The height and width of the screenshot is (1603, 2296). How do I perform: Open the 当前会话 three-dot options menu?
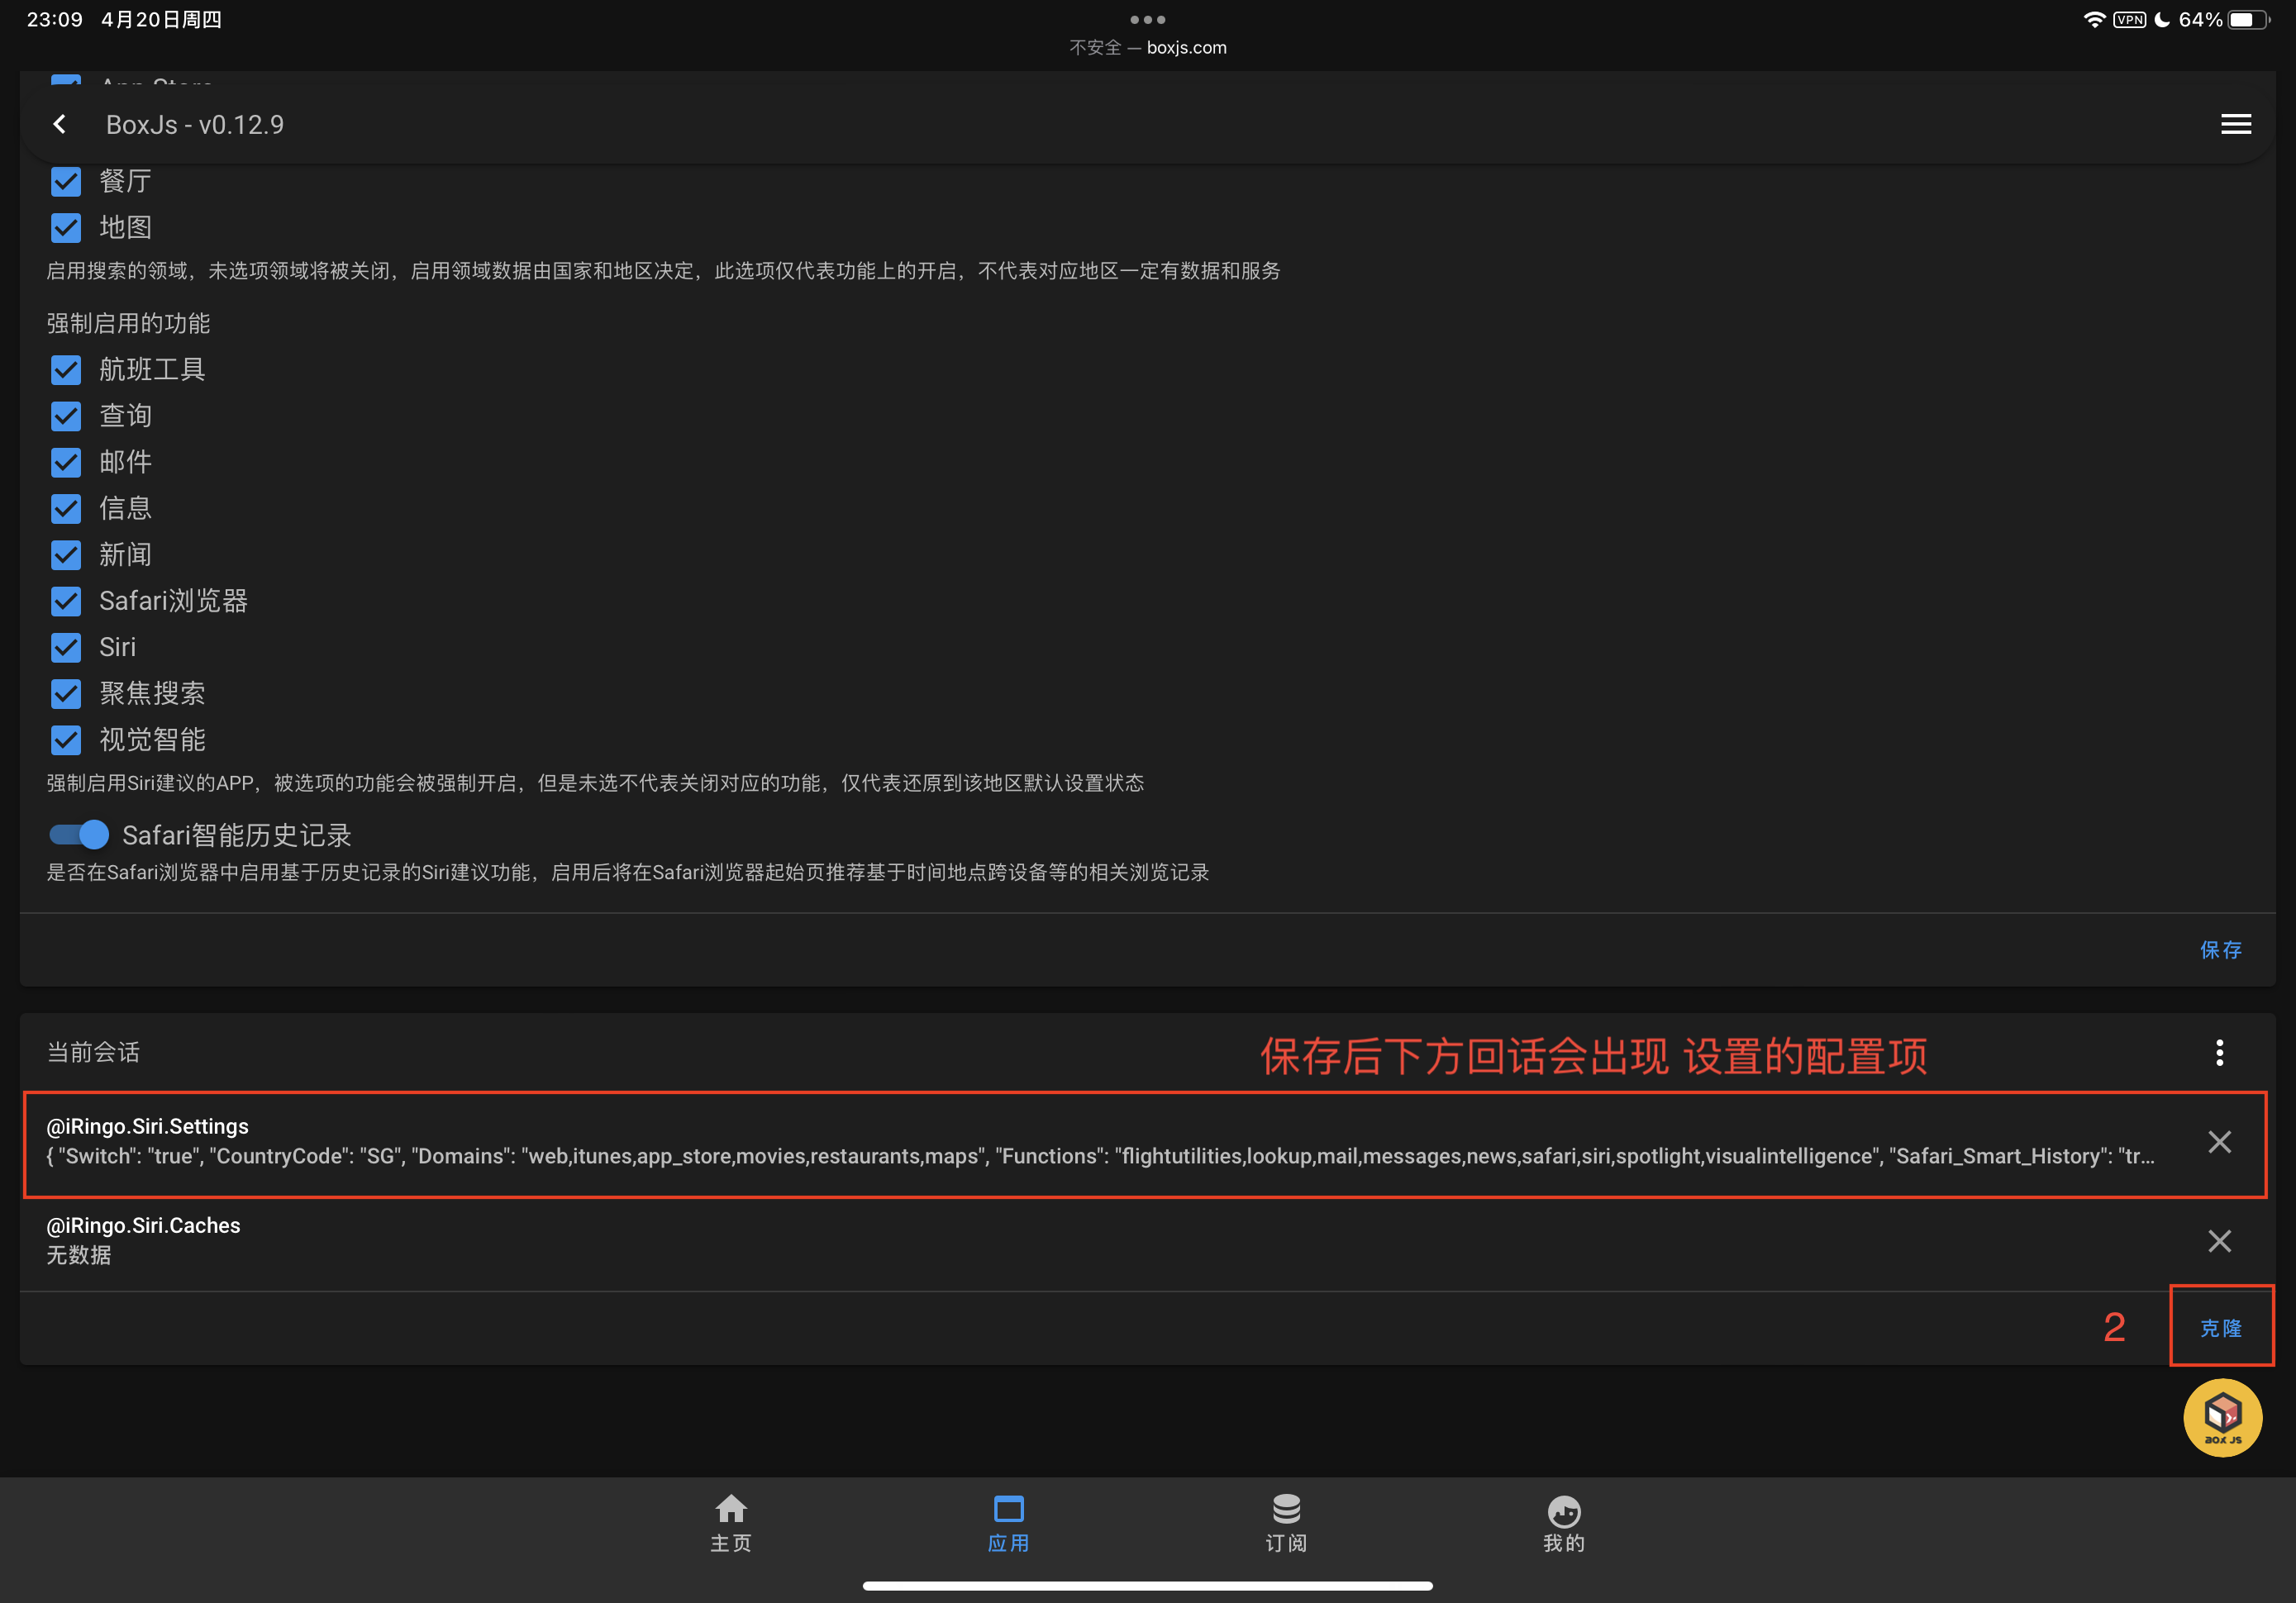[2219, 1052]
